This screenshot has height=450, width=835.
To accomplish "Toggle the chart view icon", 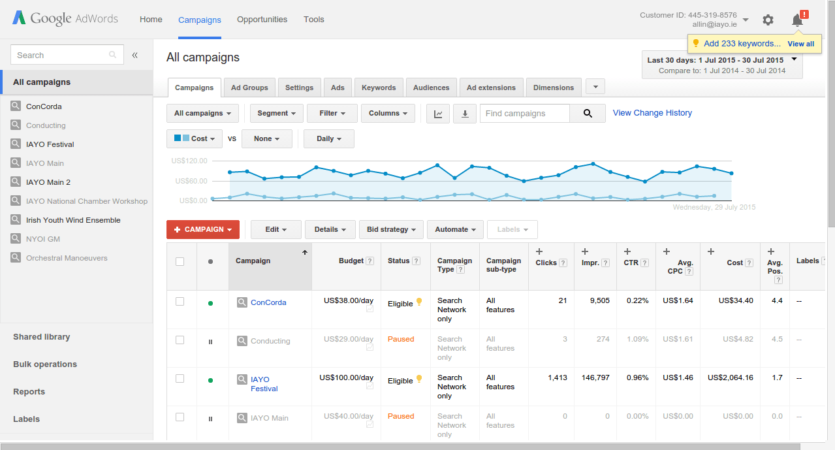I will (438, 114).
